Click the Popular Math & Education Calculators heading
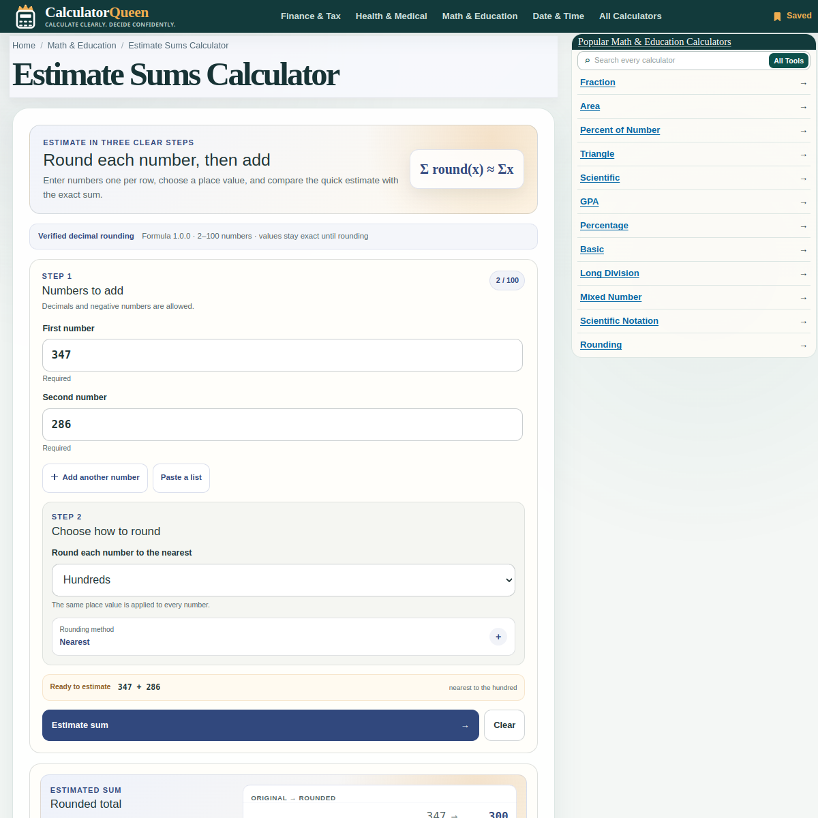The image size is (818, 818). coord(654,42)
